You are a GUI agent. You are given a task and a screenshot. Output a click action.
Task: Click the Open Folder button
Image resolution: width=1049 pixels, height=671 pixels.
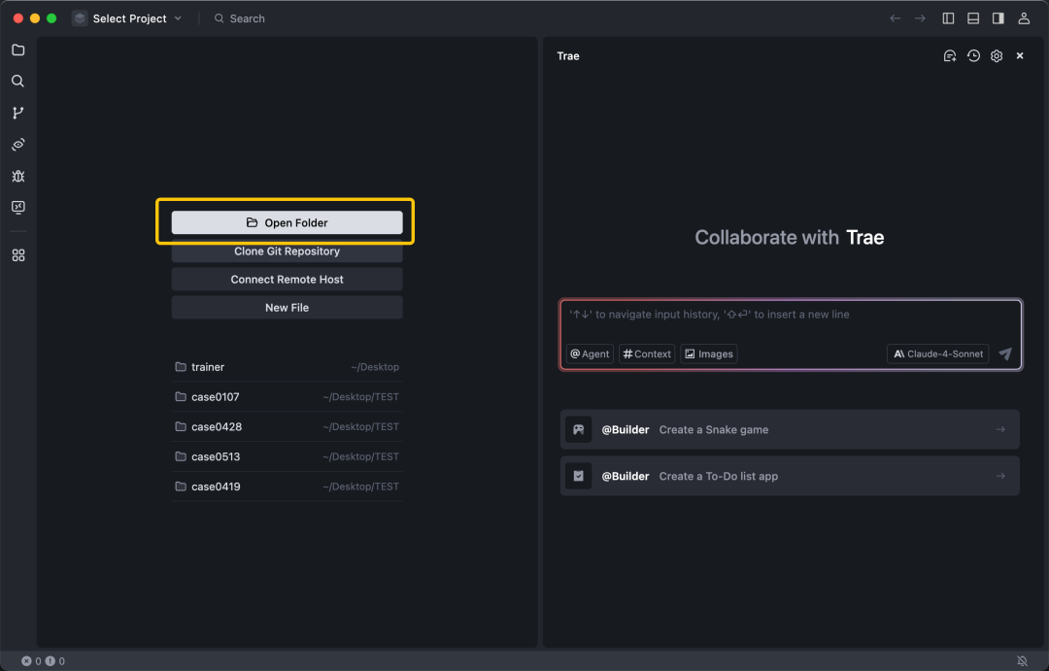tap(287, 222)
